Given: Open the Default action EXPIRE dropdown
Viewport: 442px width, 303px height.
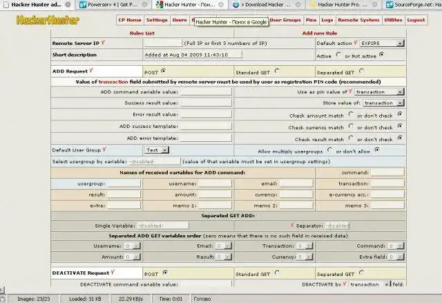Looking at the screenshot, I should point(381,43).
